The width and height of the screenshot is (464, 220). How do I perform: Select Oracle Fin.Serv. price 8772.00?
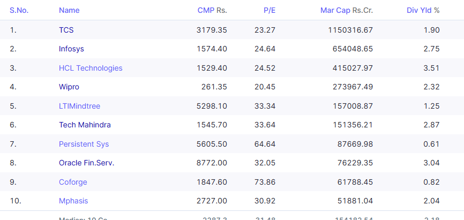212,163
